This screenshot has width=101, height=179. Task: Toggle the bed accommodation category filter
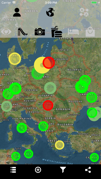click(x=73, y=32)
